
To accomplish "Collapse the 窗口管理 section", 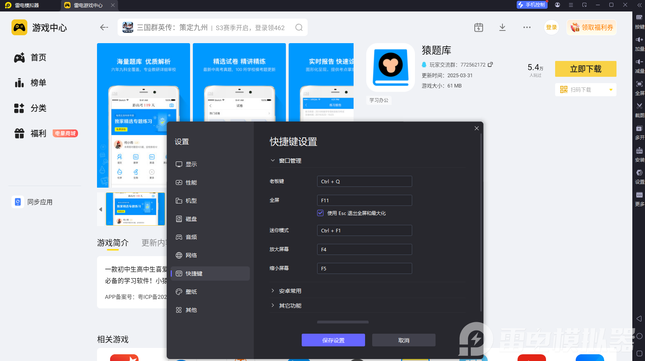I will click(x=273, y=160).
